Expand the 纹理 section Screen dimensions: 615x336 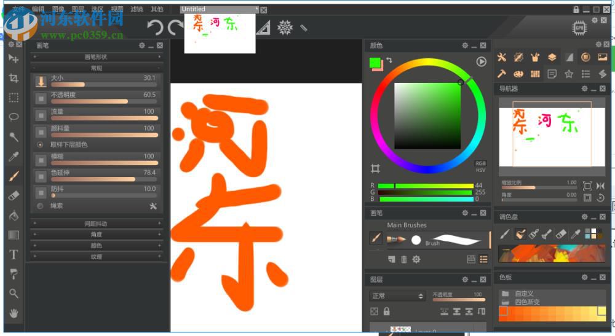97,257
